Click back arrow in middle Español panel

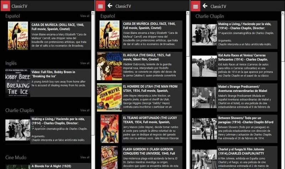point(110,6)
